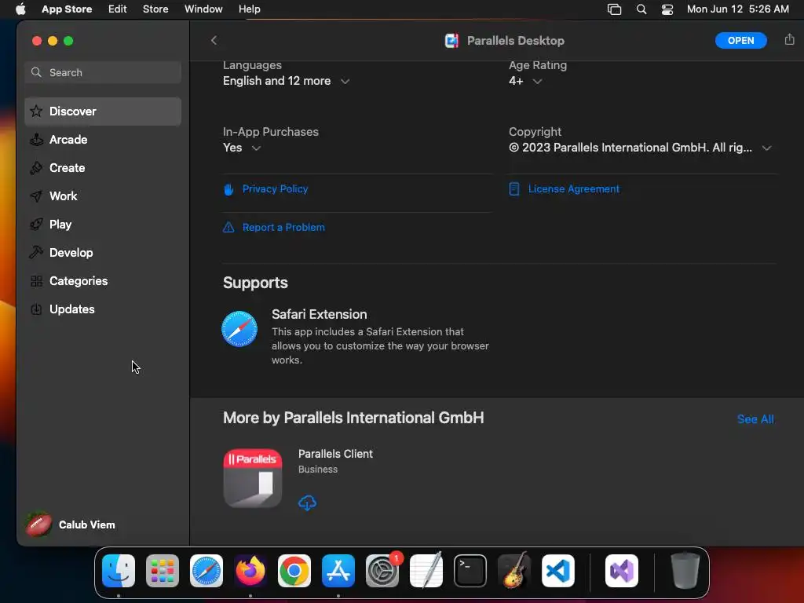Viewport: 804px width, 603px height.
Task: Click the Play rocket icon
Action: point(36,224)
